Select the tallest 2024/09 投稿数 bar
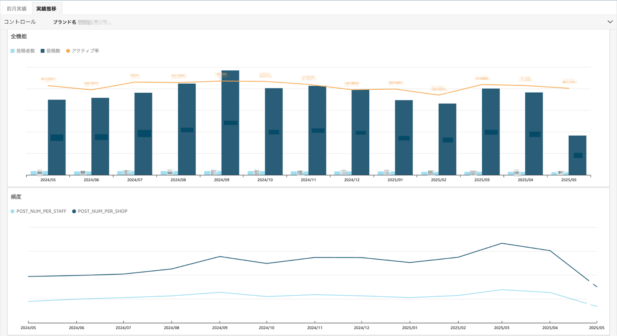The image size is (617, 336). [x=230, y=123]
